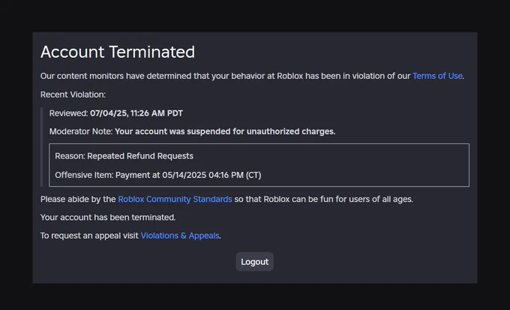Open the Terms of Use link
Image resolution: width=510 pixels, height=310 pixels.
[437, 77]
